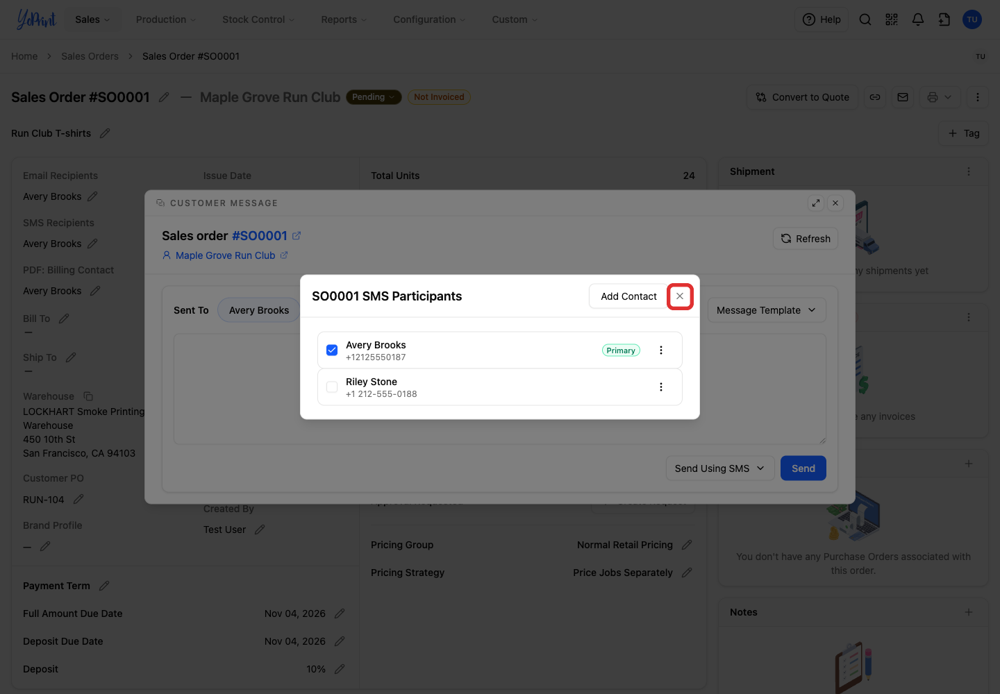Open the notifications bell
Viewport: 1000px width, 694px height.
(x=918, y=19)
